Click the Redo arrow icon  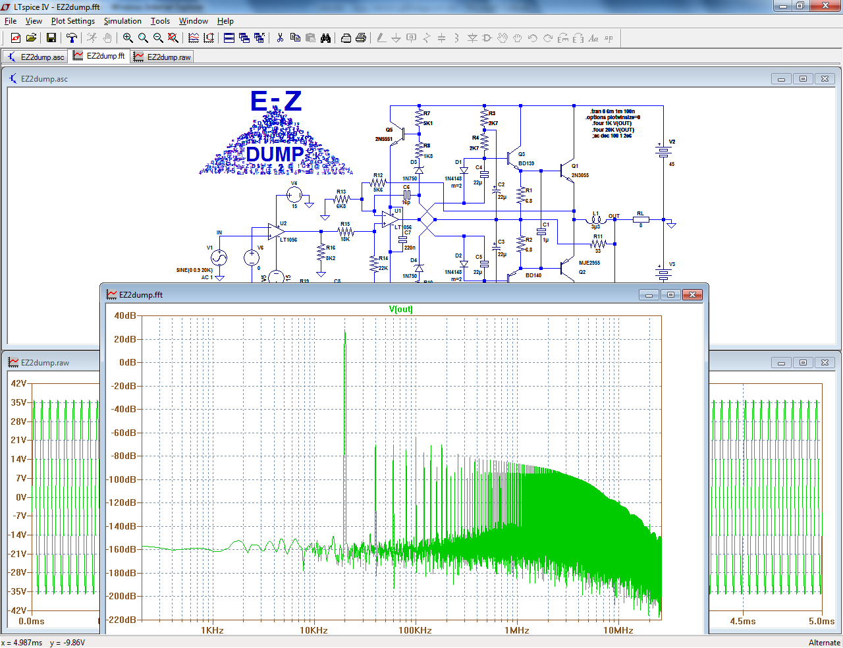(x=548, y=38)
